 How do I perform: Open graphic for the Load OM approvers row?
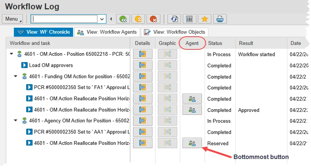[167, 65]
